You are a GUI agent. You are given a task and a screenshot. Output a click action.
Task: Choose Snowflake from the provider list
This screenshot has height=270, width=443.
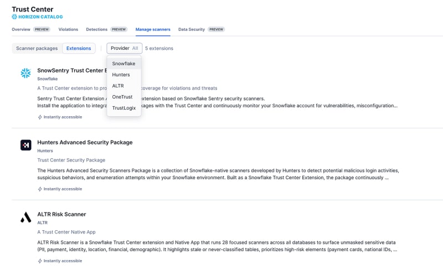point(123,64)
